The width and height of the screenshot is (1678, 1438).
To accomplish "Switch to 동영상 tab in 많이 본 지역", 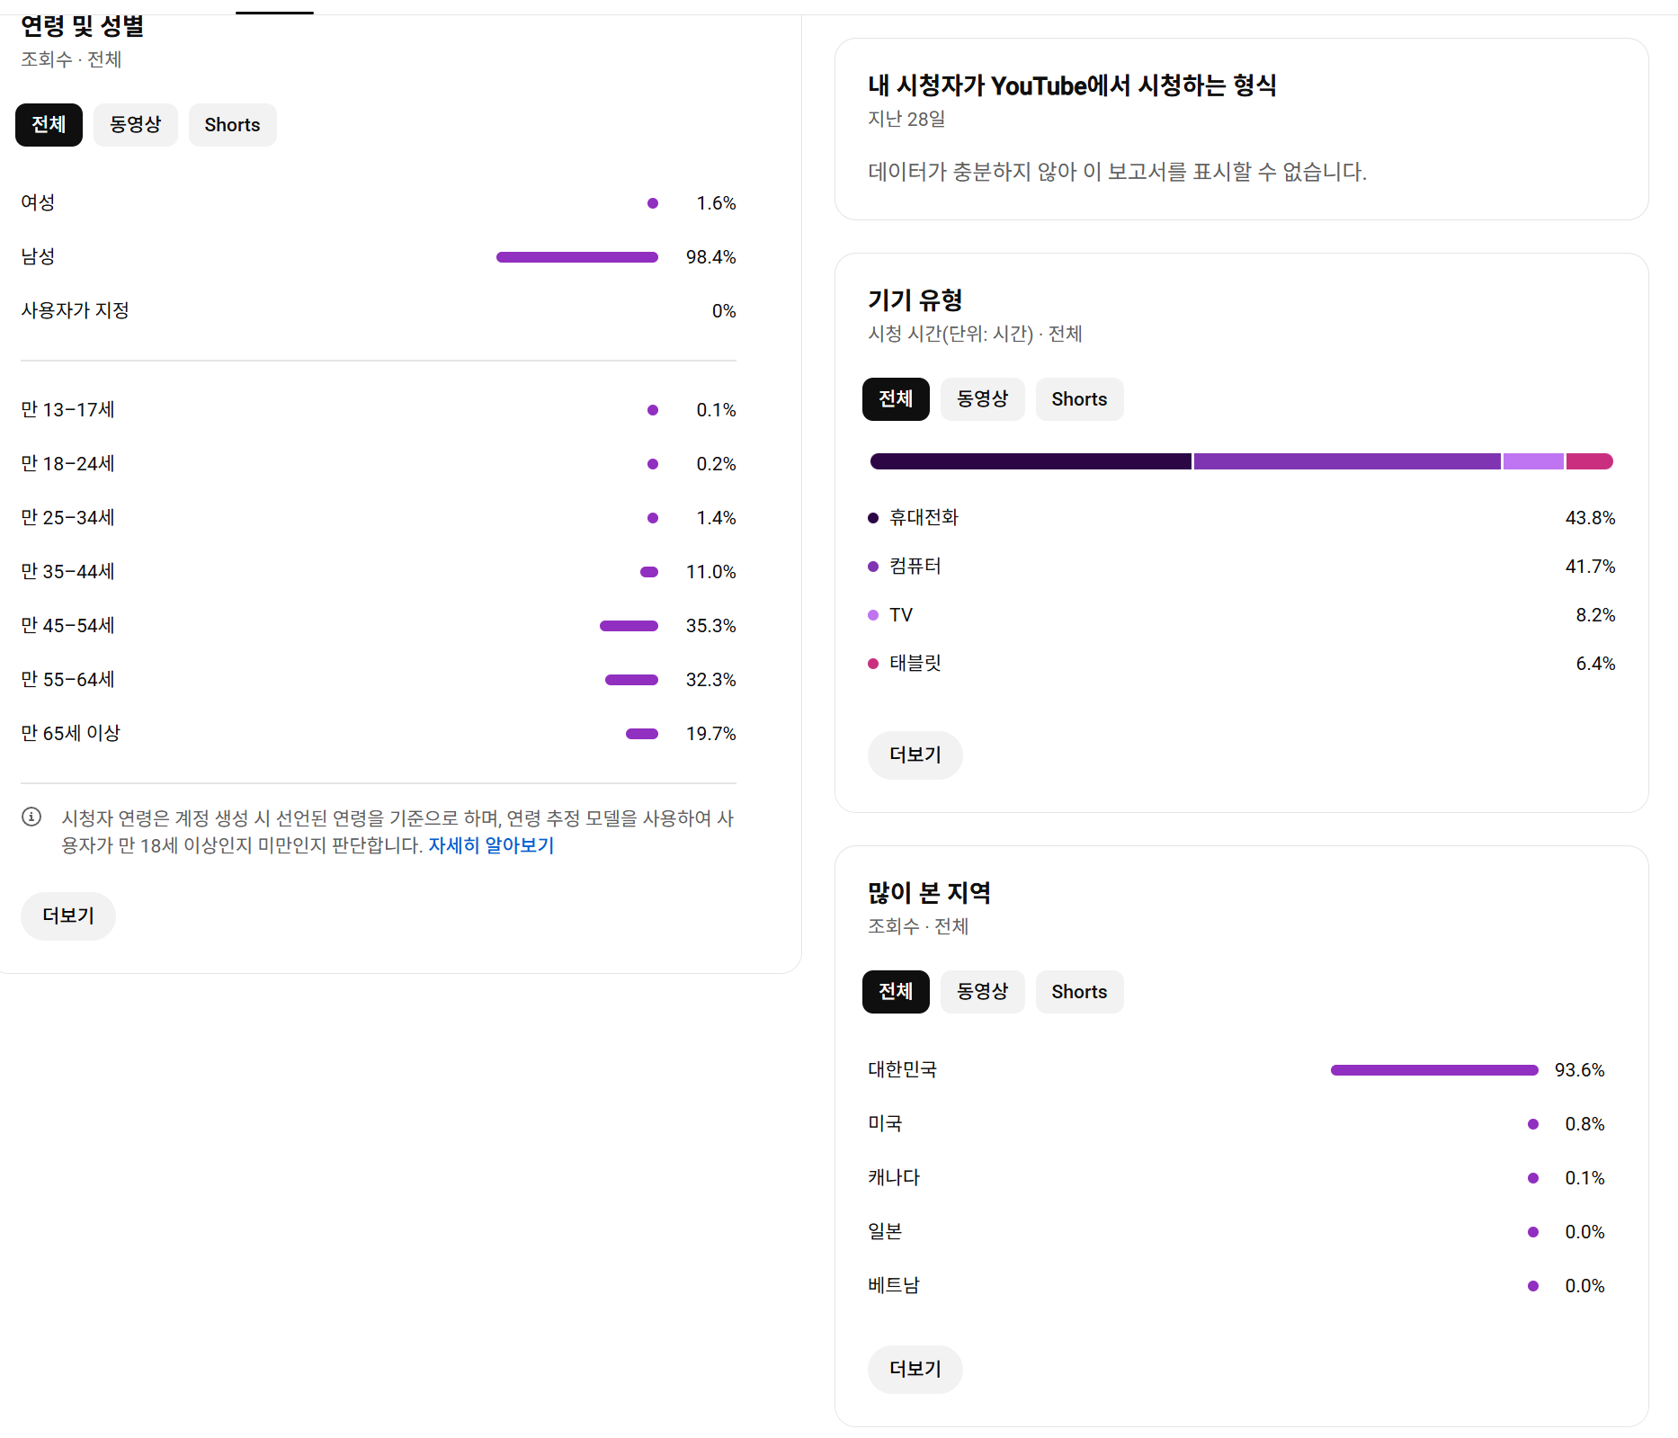I will point(982,992).
